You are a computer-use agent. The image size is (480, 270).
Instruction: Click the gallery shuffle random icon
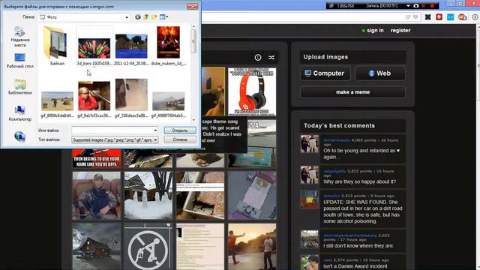coord(271,57)
